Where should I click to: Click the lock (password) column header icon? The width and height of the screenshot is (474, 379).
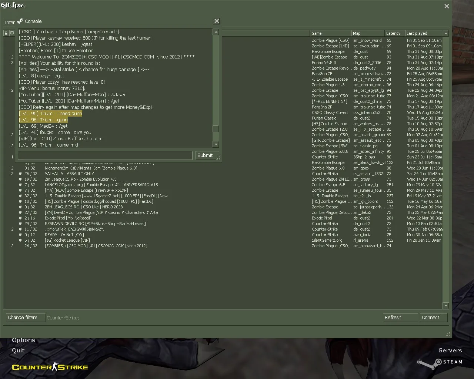6,33
